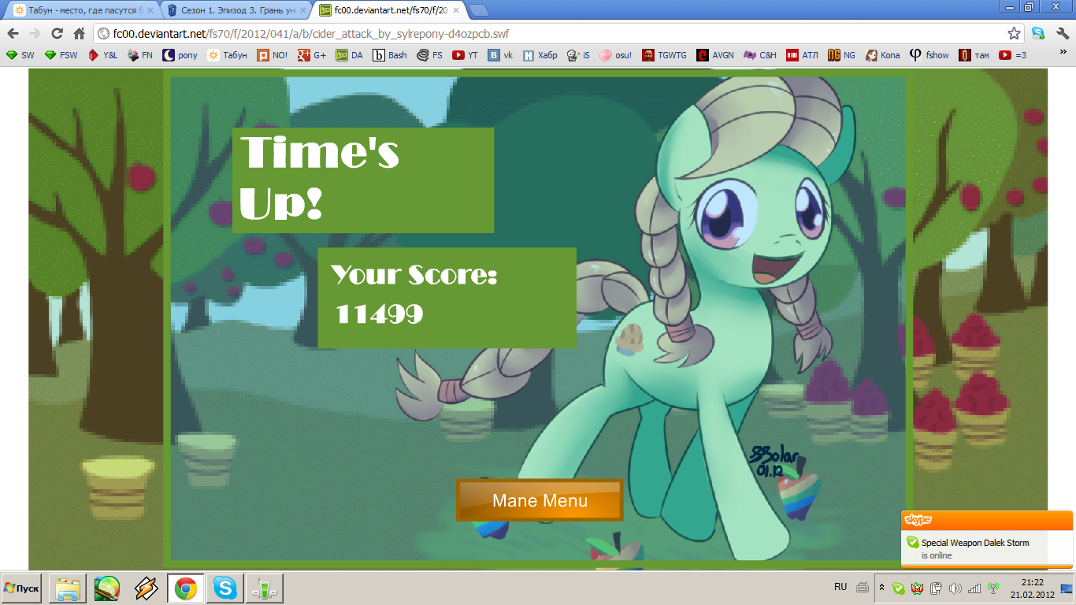Screen dimensions: 1076x605
Task: Open the Bash bookmark
Action: [x=391, y=55]
